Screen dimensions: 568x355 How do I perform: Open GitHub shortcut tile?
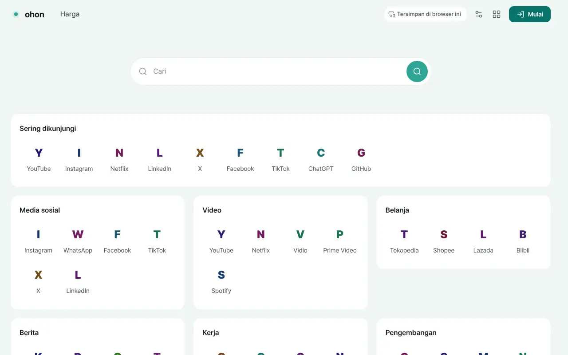pos(361,159)
